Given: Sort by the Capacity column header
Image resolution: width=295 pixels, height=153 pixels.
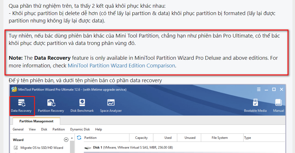Looking at the screenshot, I should 141,138.
